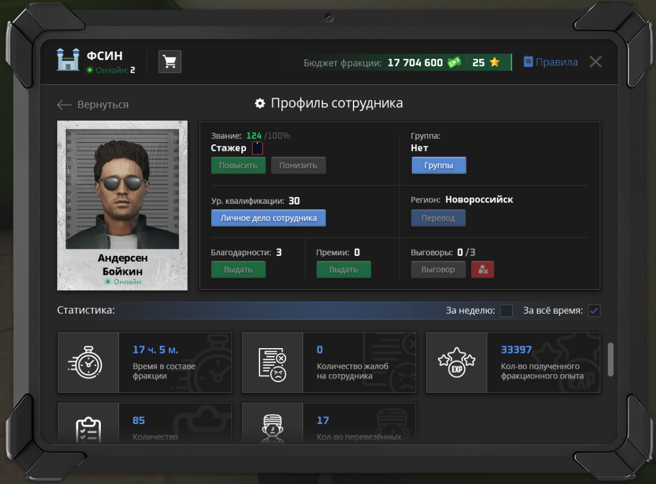Click the Количество жалоб на сотрудника label

[x=353, y=371]
